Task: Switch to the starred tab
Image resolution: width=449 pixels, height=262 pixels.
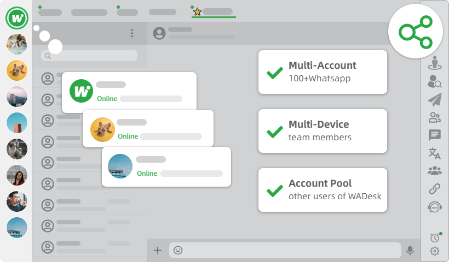Action: click(x=214, y=11)
